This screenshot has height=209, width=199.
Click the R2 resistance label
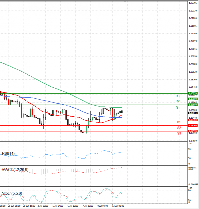point(178,101)
